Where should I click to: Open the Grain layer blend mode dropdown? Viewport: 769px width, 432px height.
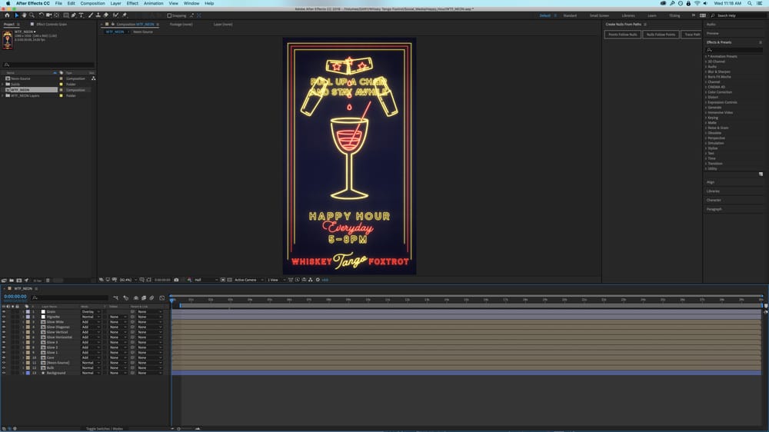click(x=91, y=312)
